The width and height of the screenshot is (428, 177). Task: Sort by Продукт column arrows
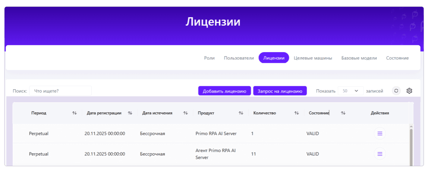[241, 113]
